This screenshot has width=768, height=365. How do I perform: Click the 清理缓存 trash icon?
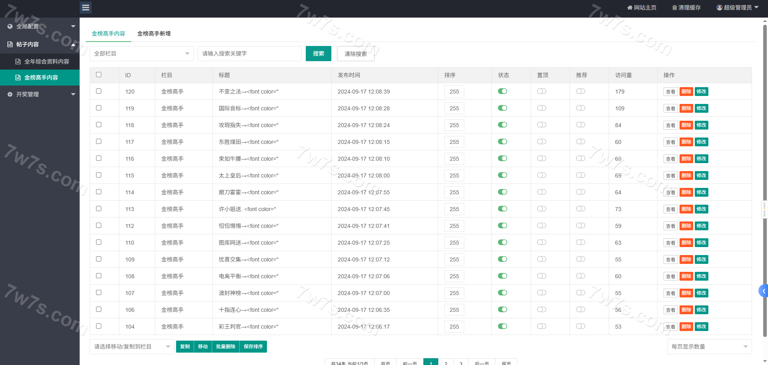tap(674, 8)
